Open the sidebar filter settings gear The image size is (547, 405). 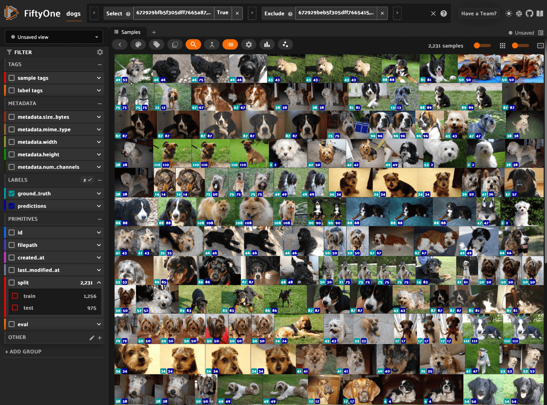[100, 52]
